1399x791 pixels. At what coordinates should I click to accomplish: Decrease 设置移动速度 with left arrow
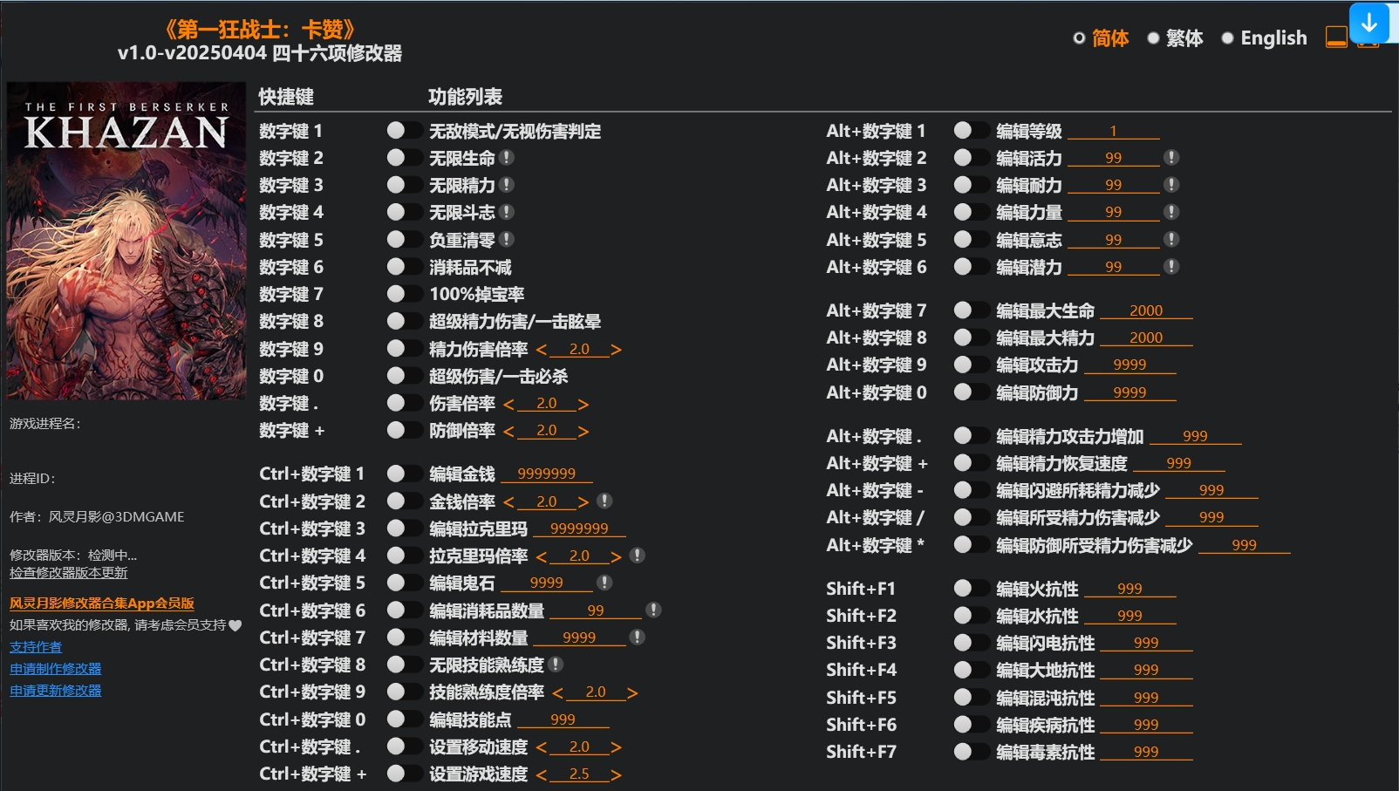tap(542, 747)
